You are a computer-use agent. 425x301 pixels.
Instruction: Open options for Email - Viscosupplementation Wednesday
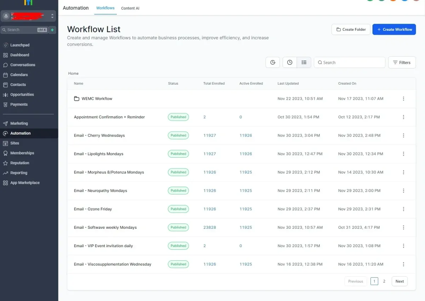click(x=403, y=264)
